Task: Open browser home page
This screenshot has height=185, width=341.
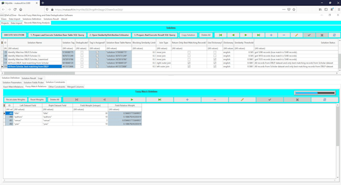Action: pos(21,9)
